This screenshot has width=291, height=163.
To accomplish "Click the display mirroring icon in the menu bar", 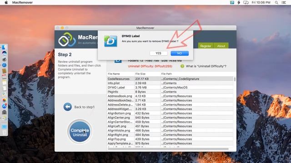I will (x=246, y=2).
